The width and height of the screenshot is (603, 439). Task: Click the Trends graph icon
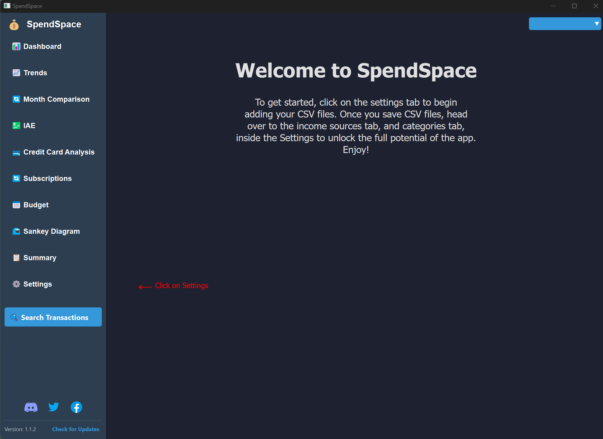coord(16,73)
